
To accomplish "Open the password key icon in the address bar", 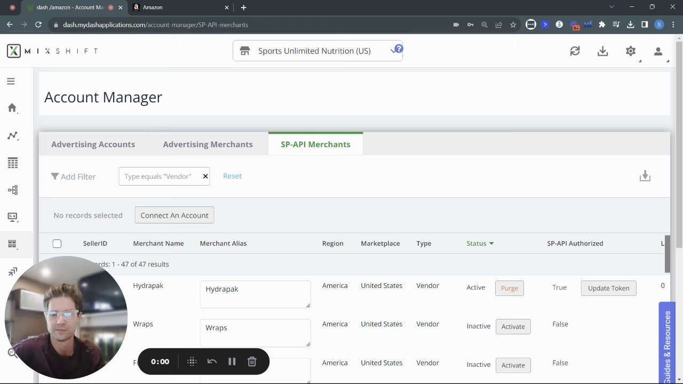I will tap(470, 25).
